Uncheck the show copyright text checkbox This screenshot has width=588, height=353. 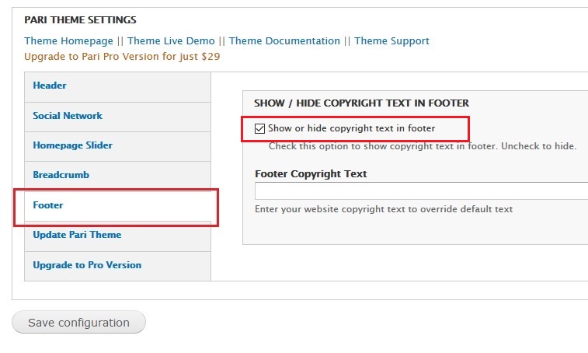point(260,128)
